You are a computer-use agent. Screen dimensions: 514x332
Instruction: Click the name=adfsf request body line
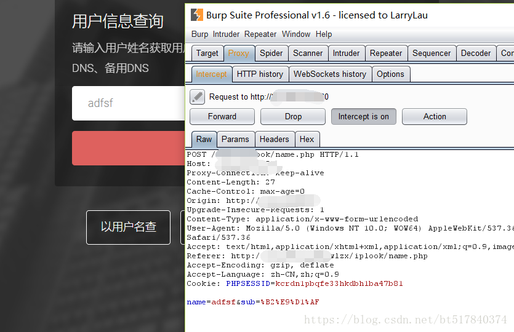coord(253,302)
